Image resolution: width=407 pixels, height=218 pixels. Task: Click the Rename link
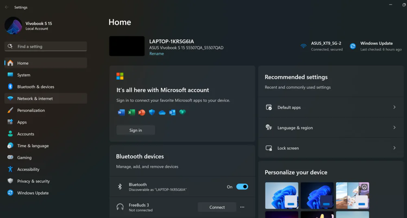[157, 54]
